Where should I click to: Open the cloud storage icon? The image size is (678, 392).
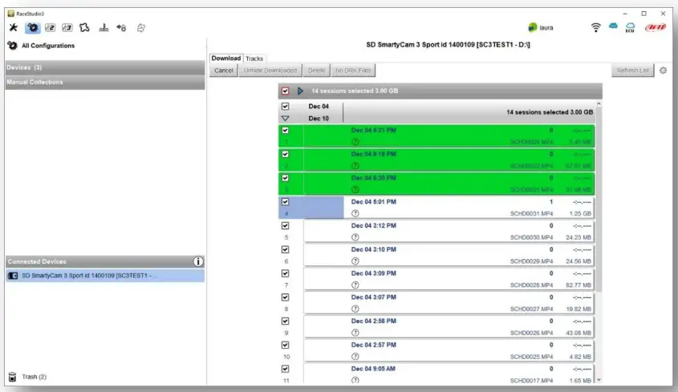(613, 26)
